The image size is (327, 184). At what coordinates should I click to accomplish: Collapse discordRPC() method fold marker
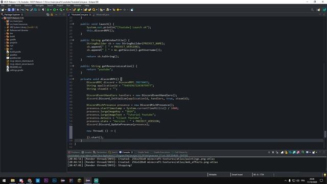pyautogui.click(x=73, y=79)
